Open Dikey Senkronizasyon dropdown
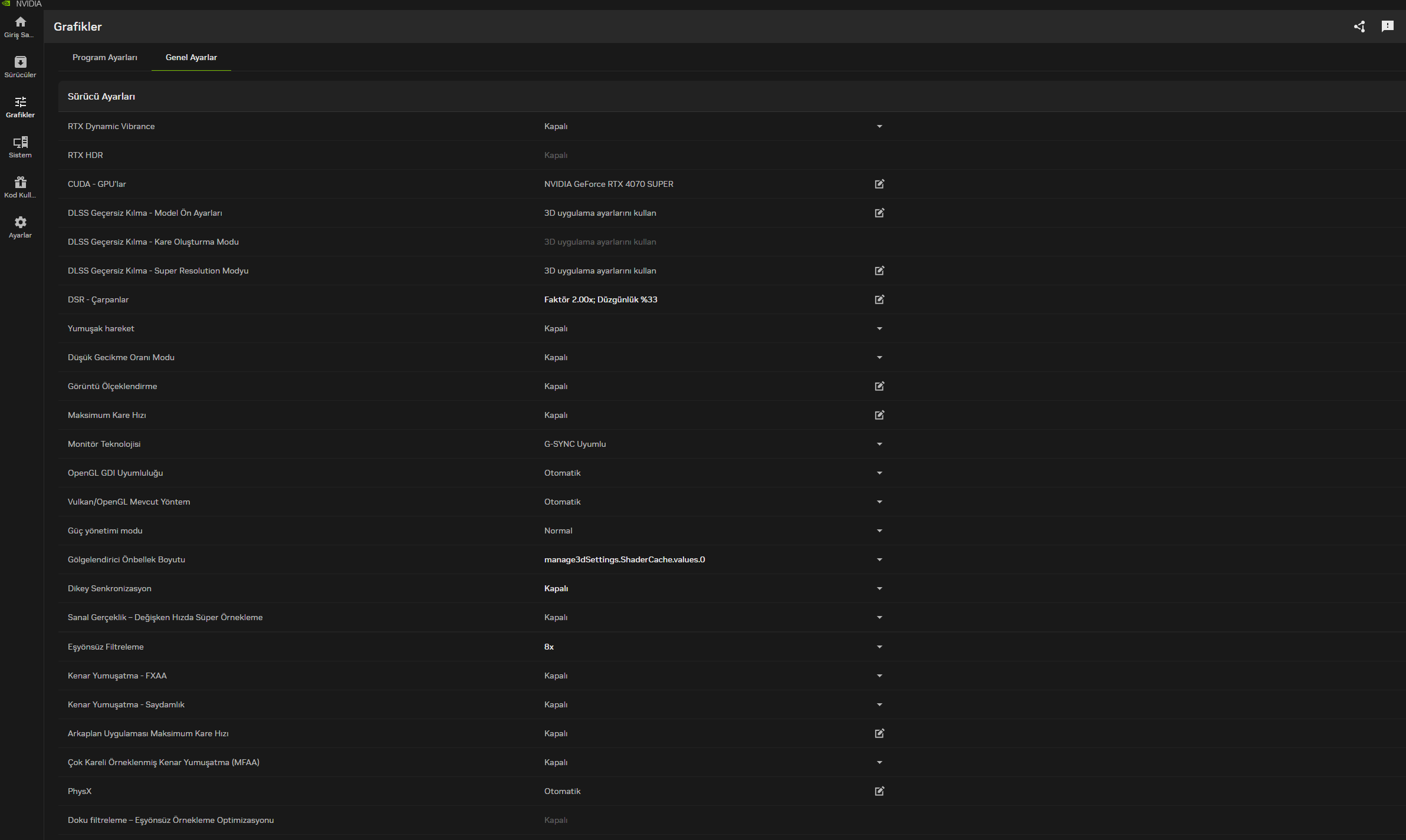Viewport: 1406px width, 840px height. coord(879,588)
